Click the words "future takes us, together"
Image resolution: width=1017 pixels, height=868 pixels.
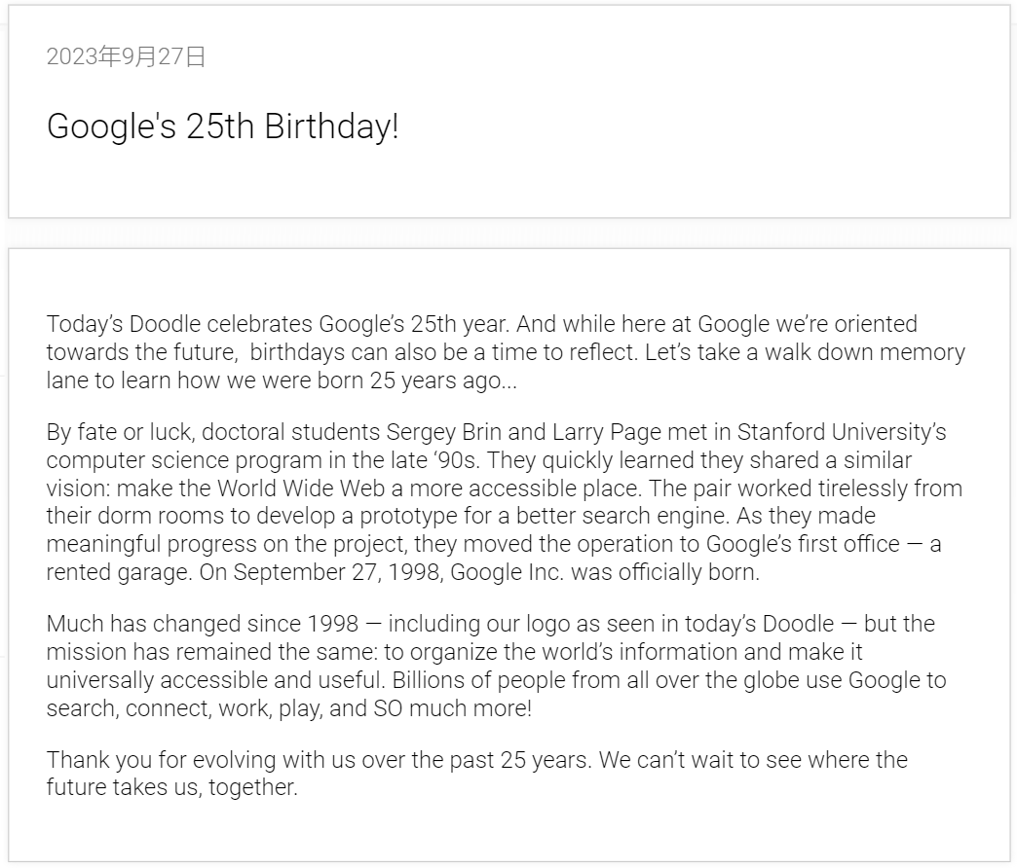tap(170, 787)
